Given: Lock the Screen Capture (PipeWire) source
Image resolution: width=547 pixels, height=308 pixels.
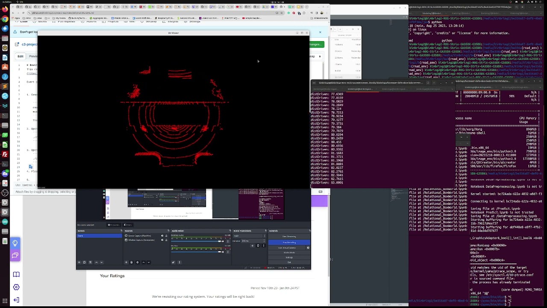Looking at the screenshot, I should pyautogui.click(x=167, y=236).
